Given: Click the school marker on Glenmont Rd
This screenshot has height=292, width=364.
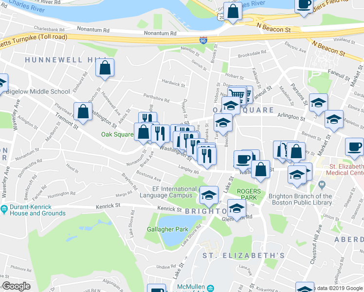Looking at the screenshot, I should point(237,209).
